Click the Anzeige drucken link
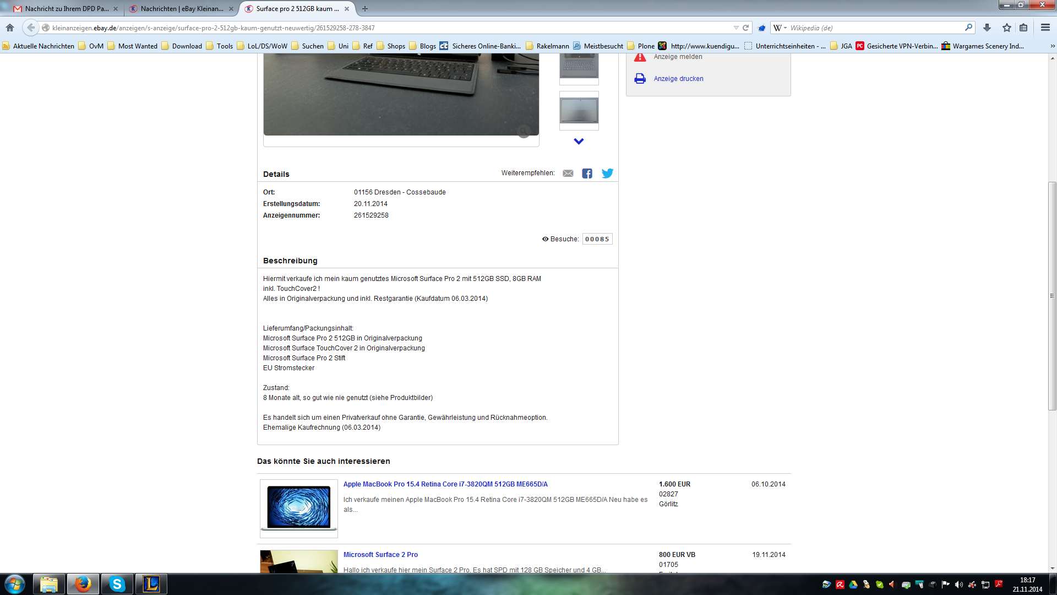Screen dimensions: 1057x595 [x=678, y=79]
